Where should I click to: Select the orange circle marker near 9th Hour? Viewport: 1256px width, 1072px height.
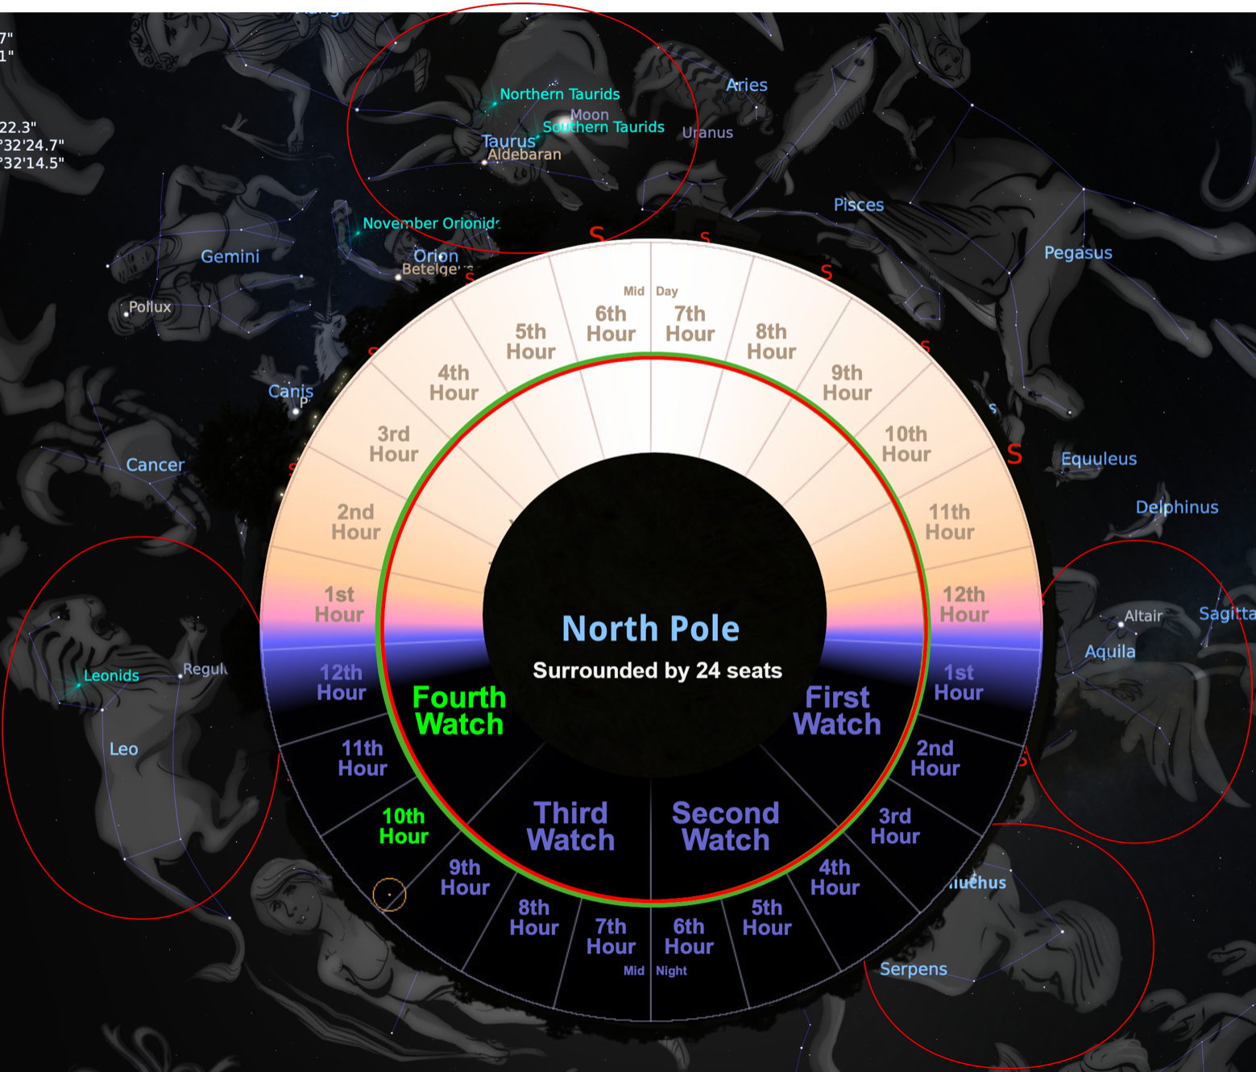389,894
